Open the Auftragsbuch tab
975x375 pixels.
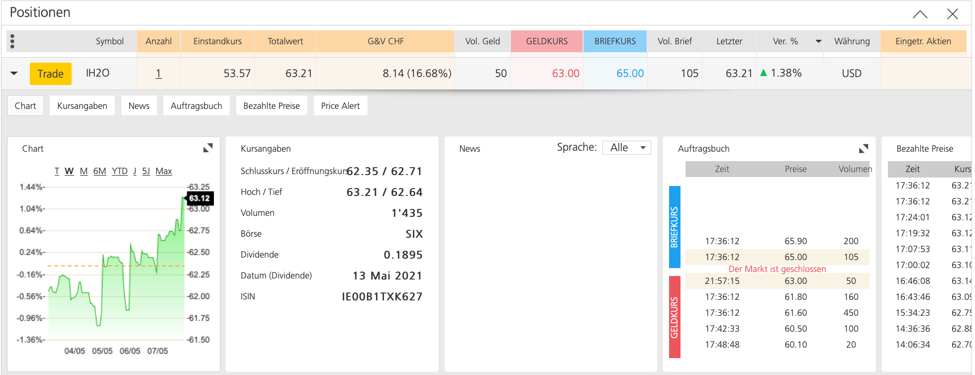[196, 106]
